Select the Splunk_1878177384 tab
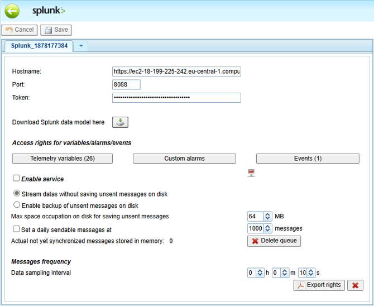374x306 pixels. tap(39, 46)
